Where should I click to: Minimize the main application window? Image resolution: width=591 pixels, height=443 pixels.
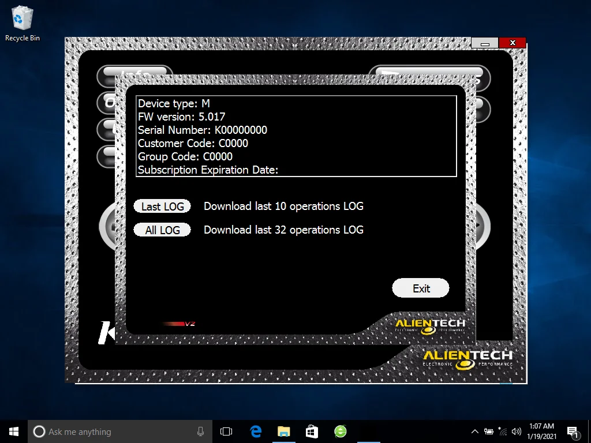[x=485, y=43]
